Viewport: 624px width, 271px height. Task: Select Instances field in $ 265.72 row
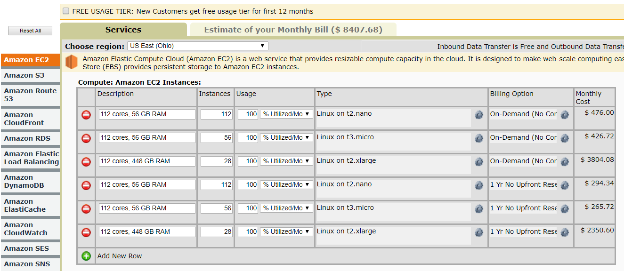pyautogui.click(x=217, y=208)
